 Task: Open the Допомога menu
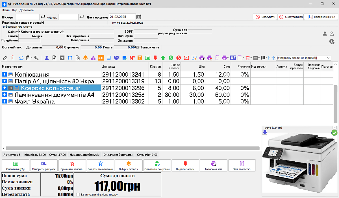tap(27, 10)
